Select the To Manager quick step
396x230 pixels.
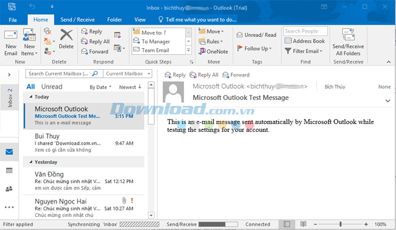point(158,41)
